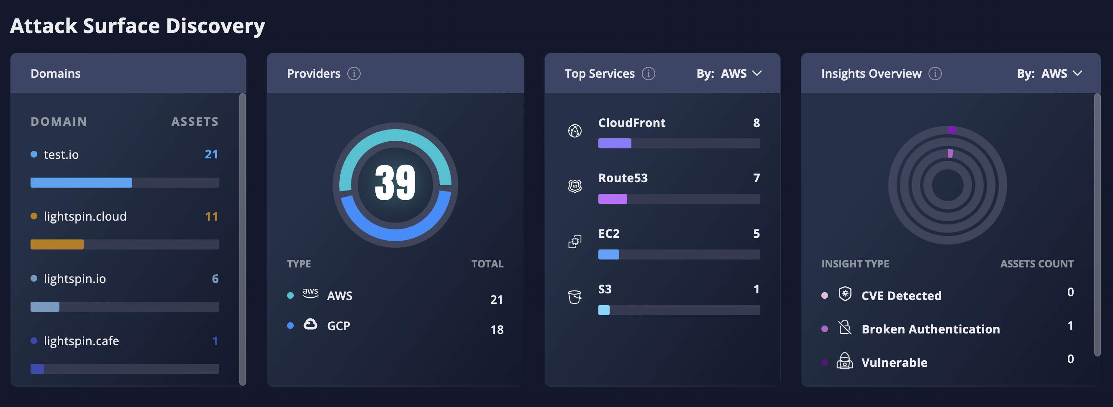Click the S3 bucket icon
The height and width of the screenshot is (407, 1113).
pos(574,297)
